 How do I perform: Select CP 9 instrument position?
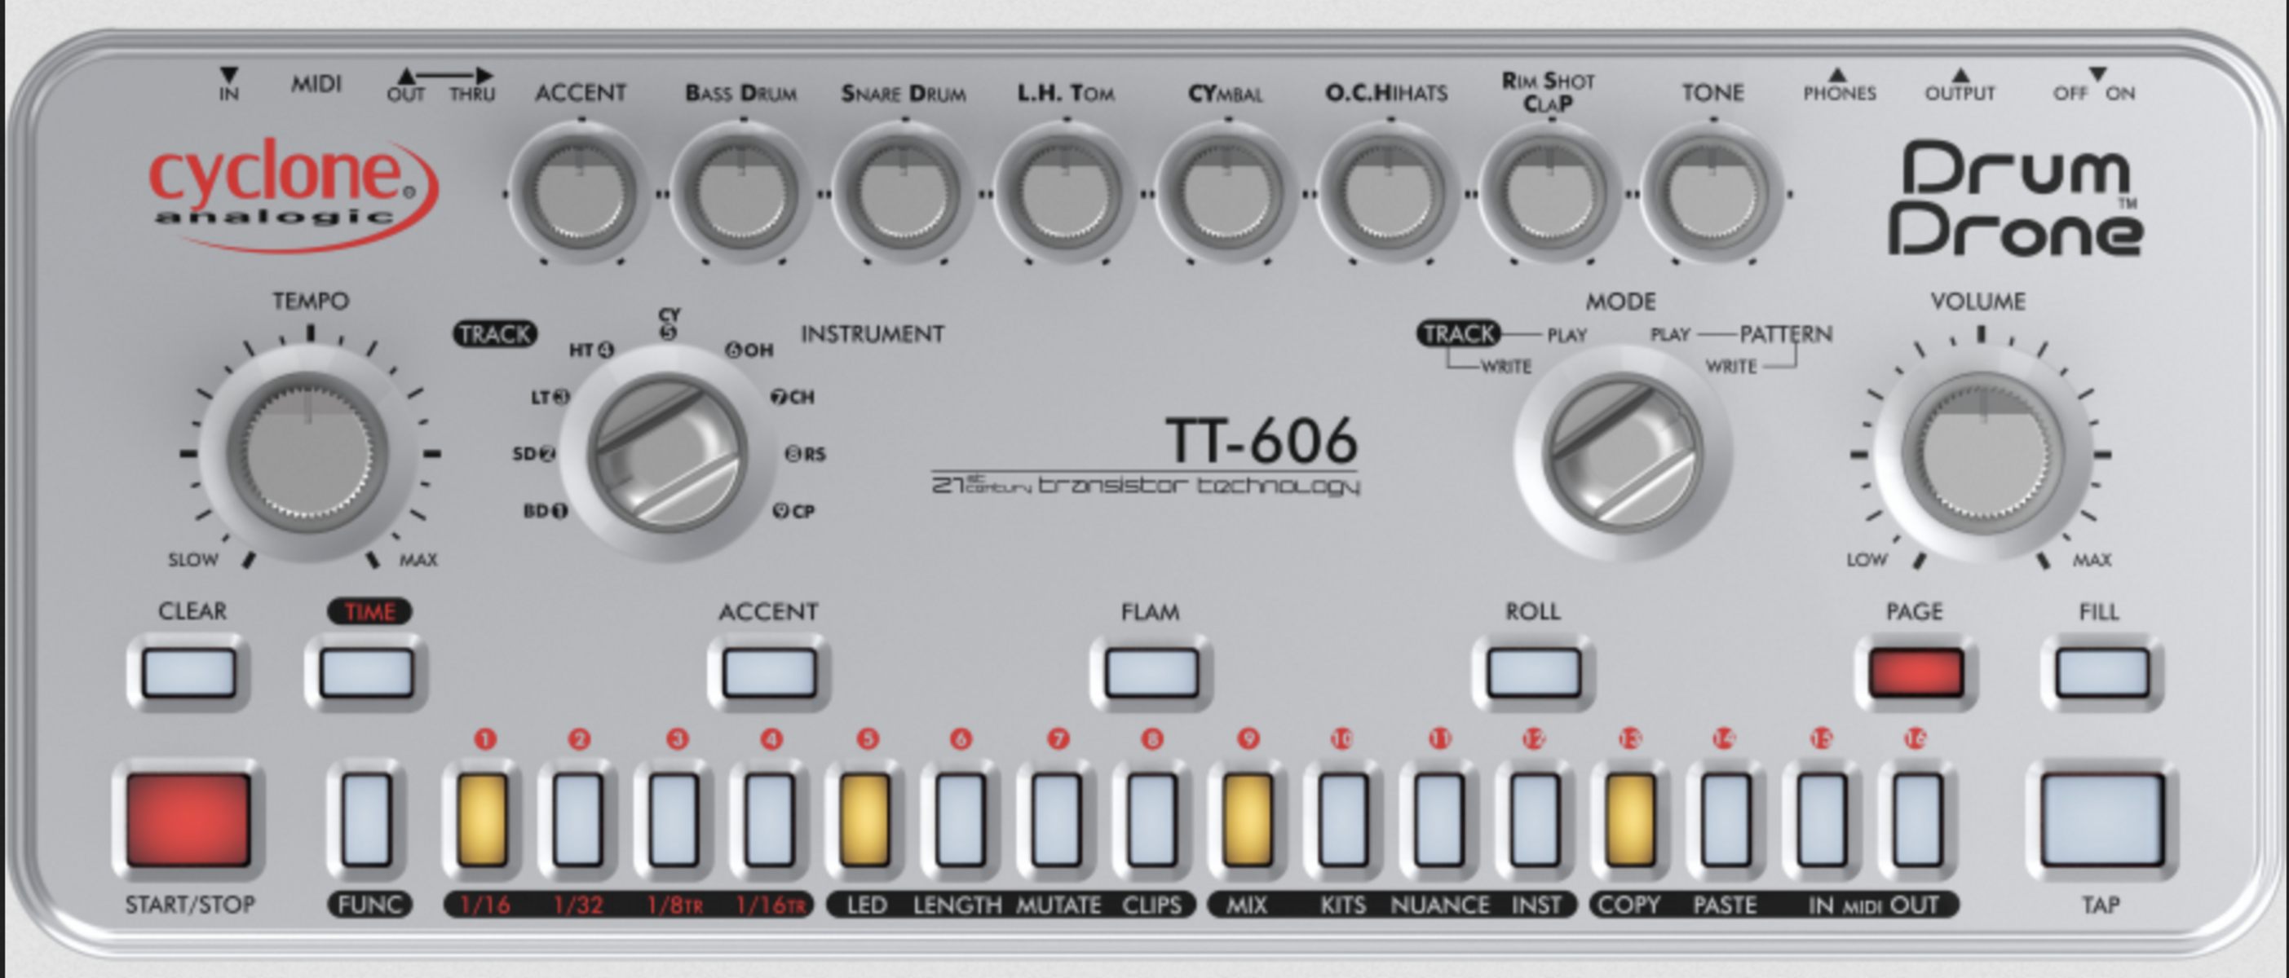793,511
